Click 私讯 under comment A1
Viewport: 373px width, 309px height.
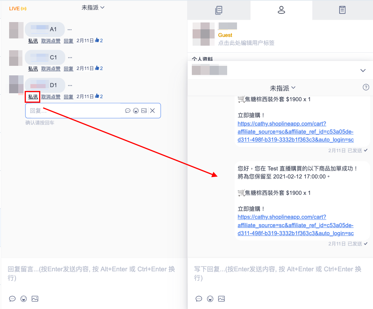33,41
